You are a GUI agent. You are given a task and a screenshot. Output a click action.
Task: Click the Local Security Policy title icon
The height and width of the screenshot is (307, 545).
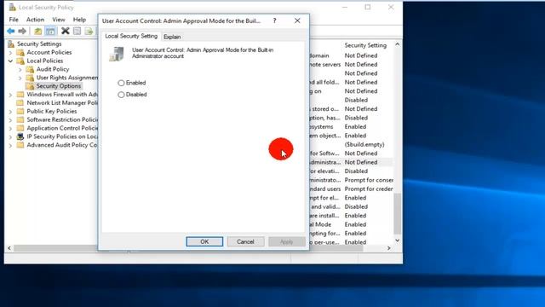click(12, 8)
